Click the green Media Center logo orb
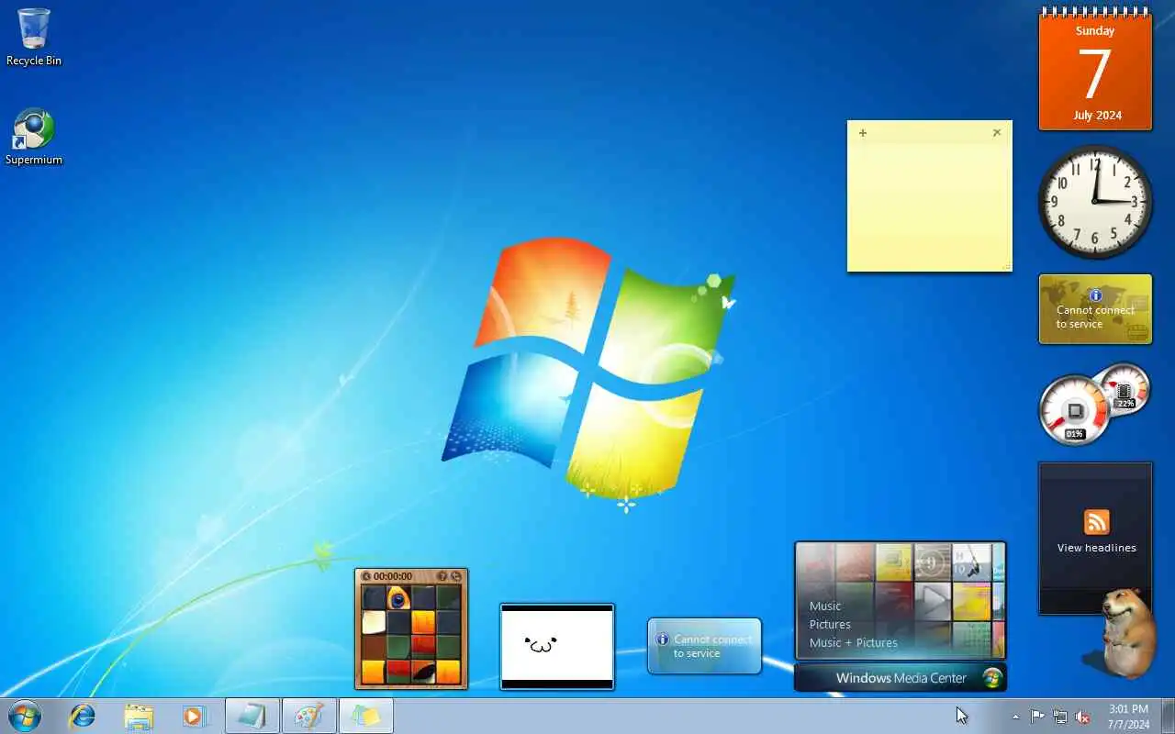Viewport: 1175px width, 734px height. tap(991, 678)
